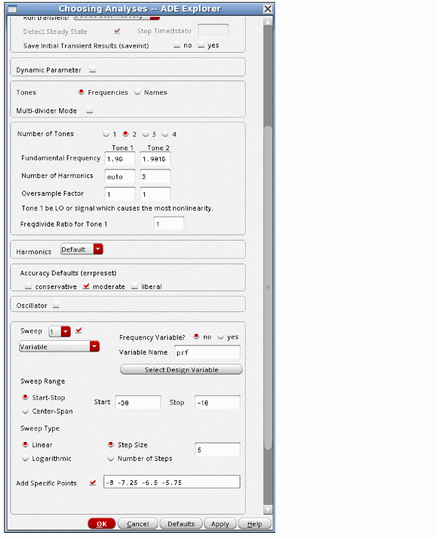438x538 pixels.
Task: Select 'no' for Save Initial Transient Results
Action: 176,45
